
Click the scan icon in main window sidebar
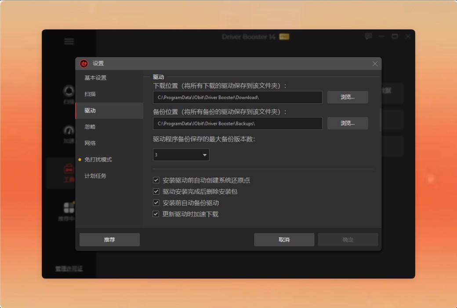click(x=69, y=91)
